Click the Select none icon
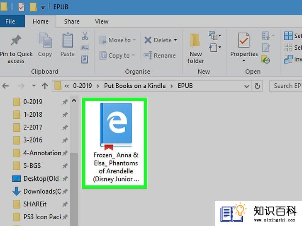Image resolution: width=302 pixels, height=226 pixels. [x=288, y=48]
